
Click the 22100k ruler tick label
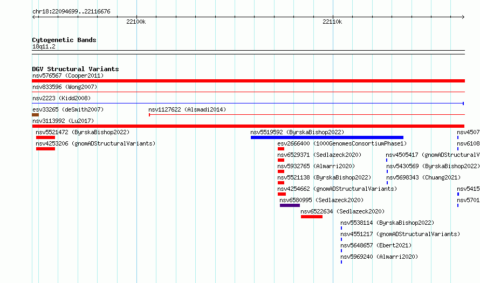tap(136, 22)
